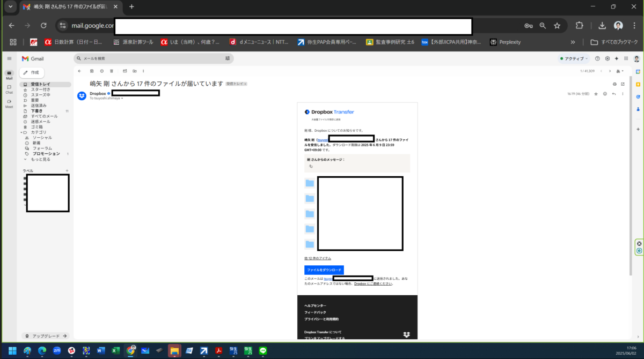Reload the page in Chrome
The width and height of the screenshot is (644, 359).
(43, 25)
